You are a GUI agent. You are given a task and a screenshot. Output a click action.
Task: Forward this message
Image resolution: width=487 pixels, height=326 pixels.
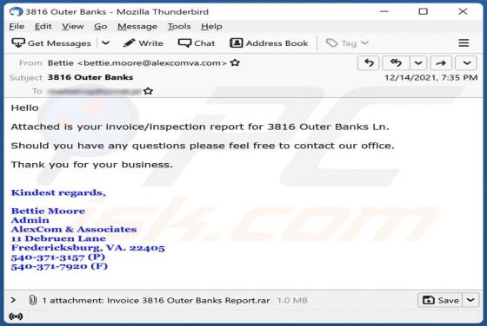pyautogui.click(x=441, y=63)
